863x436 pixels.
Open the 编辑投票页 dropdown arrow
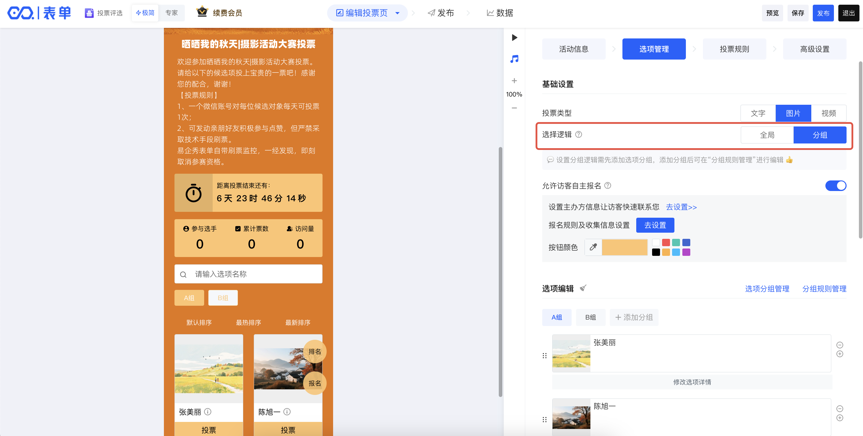397,13
